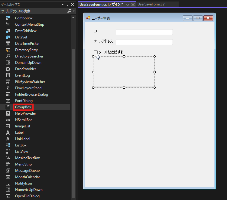Click the DomainUpDown icon
Image resolution: width=227 pixels, height=200 pixels.
(x=8, y=63)
